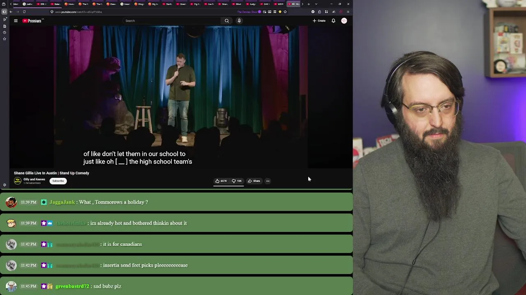Like the video with the thumbs-up button
The height and width of the screenshot is (295, 526).
[x=221, y=181]
